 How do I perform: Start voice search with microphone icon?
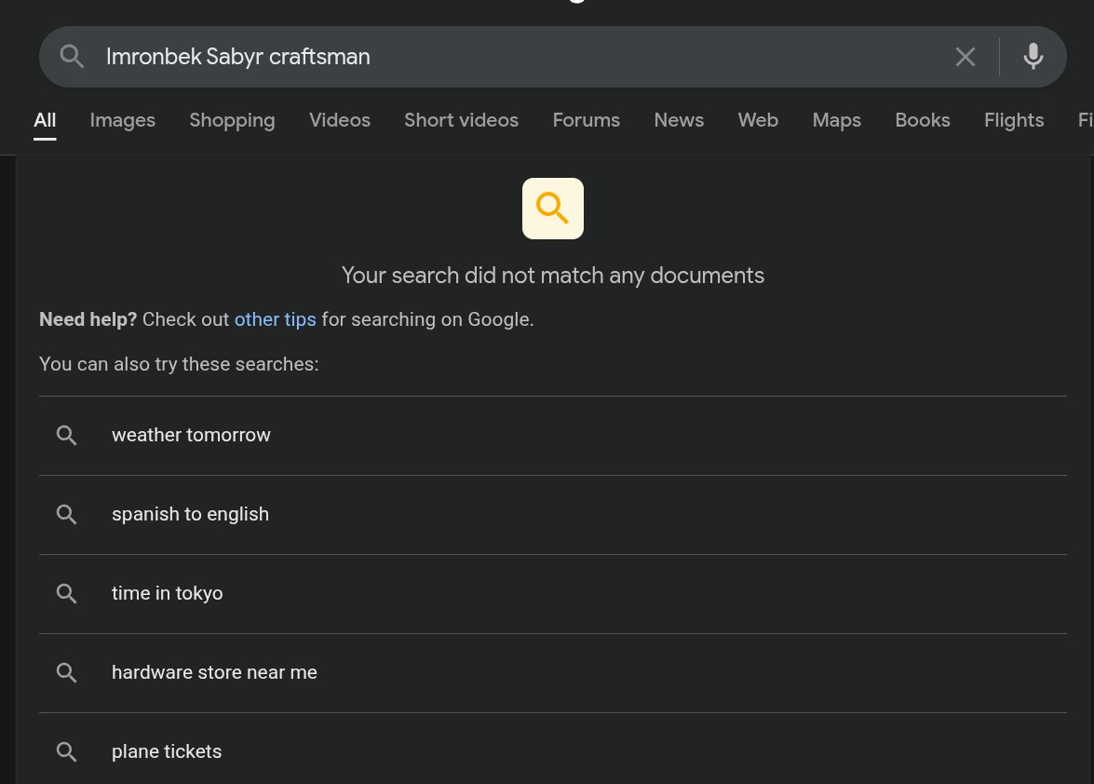(x=1033, y=57)
